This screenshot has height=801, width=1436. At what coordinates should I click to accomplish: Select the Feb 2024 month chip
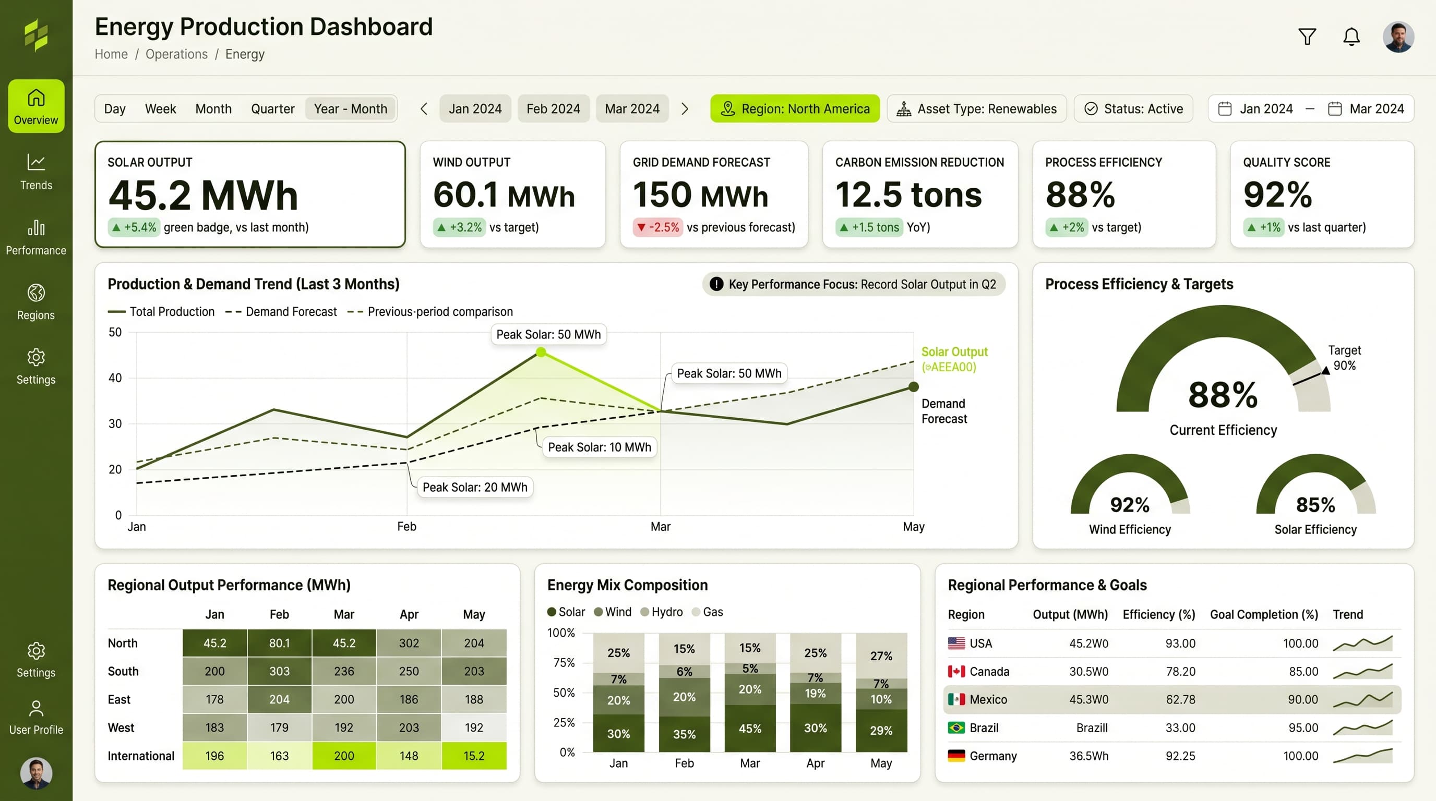(x=554, y=108)
